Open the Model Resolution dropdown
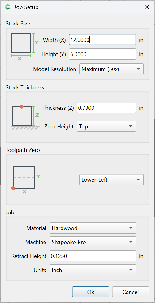The height and width of the screenshot is (303, 155). (x=111, y=69)
